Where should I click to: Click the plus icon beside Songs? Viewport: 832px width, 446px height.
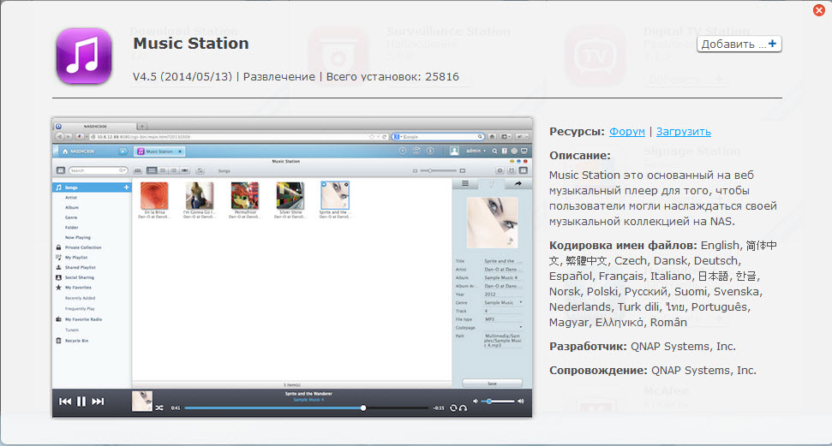tap(126, 187)
